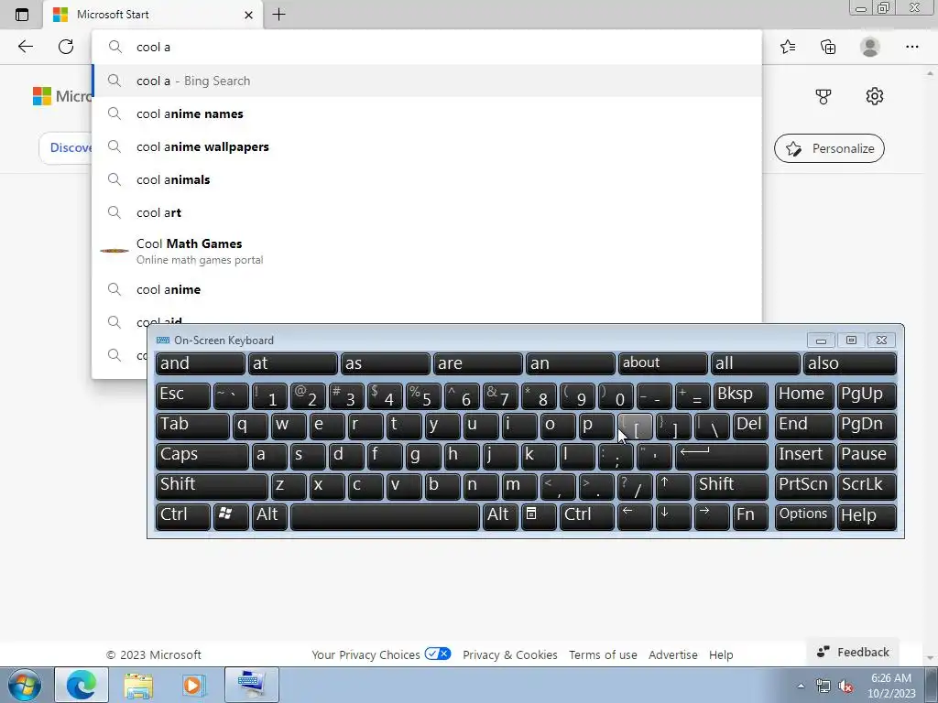Tap the right arrow key

click(x=711, y=515)
